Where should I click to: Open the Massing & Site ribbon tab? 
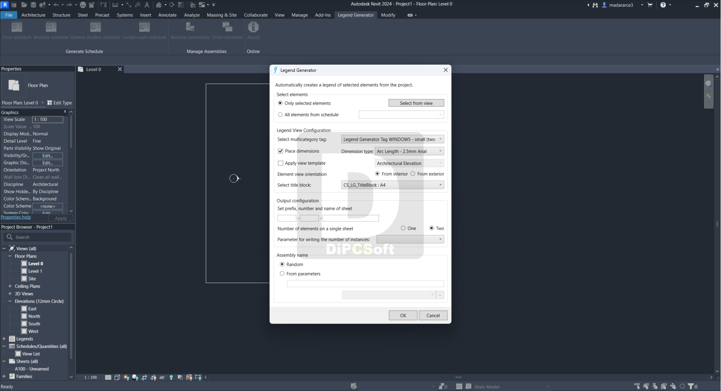(x=222, y=15)
